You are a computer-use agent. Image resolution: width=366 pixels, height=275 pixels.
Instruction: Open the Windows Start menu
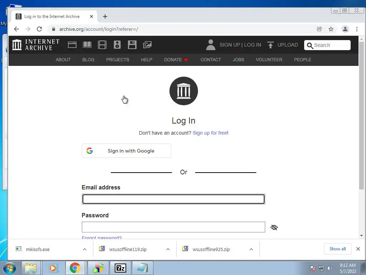[x=9, y=268]
